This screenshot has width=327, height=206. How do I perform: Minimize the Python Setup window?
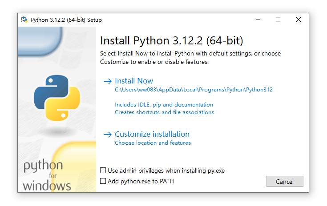[258, 20]
